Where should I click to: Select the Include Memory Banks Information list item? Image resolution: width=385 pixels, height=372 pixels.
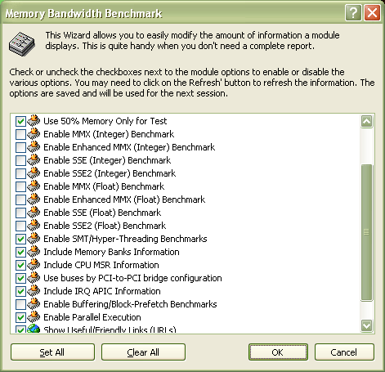pos(111,252)
